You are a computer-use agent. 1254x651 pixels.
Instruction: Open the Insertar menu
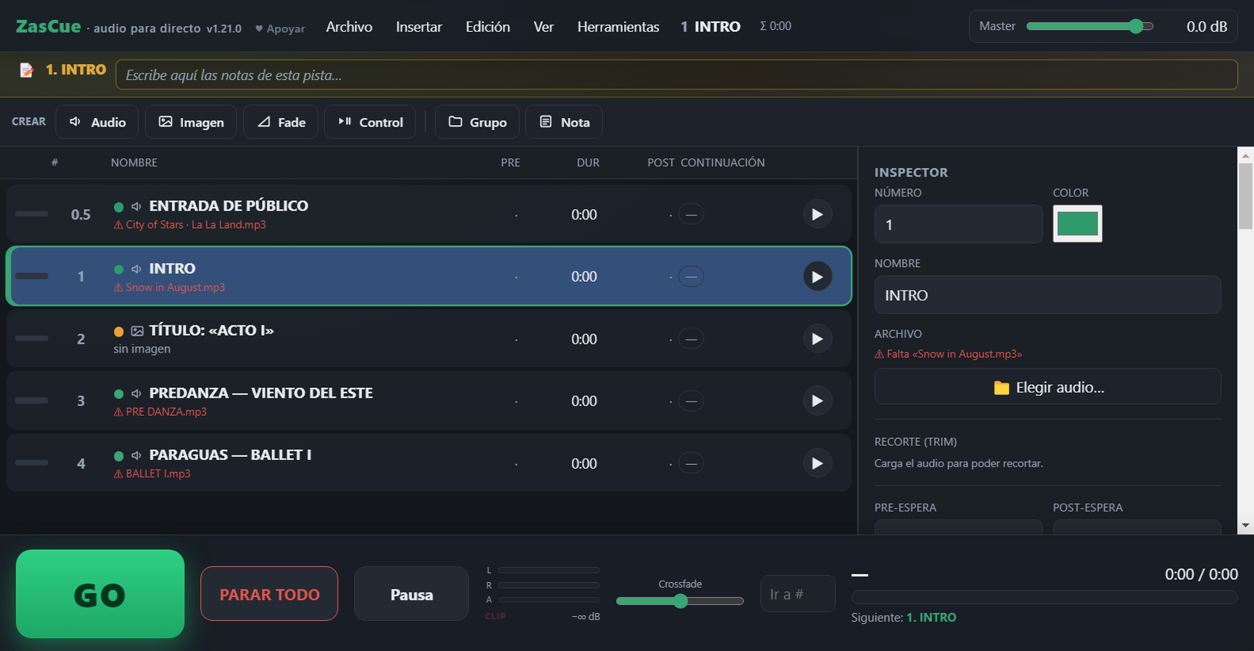point(419,27)
